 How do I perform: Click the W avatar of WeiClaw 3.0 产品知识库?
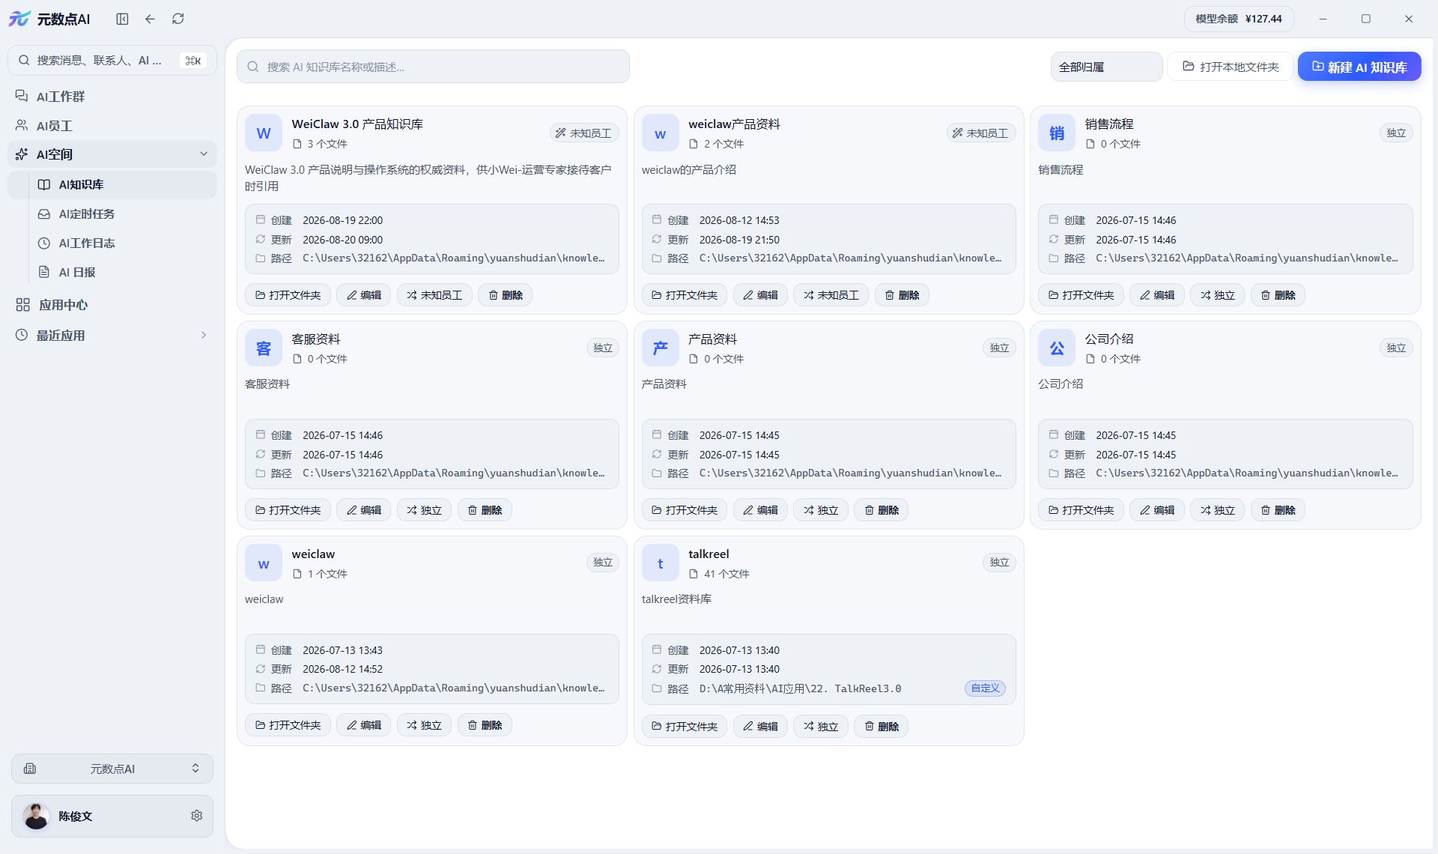(x=264, y=133)
